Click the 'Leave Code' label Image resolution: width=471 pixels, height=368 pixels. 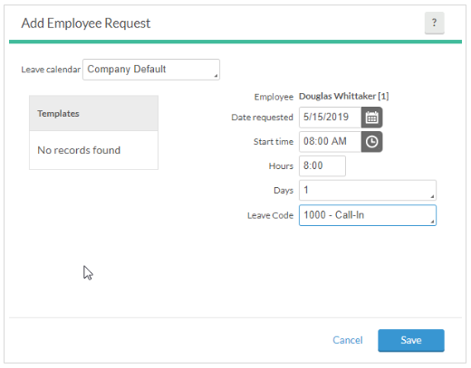click(270, 215)
